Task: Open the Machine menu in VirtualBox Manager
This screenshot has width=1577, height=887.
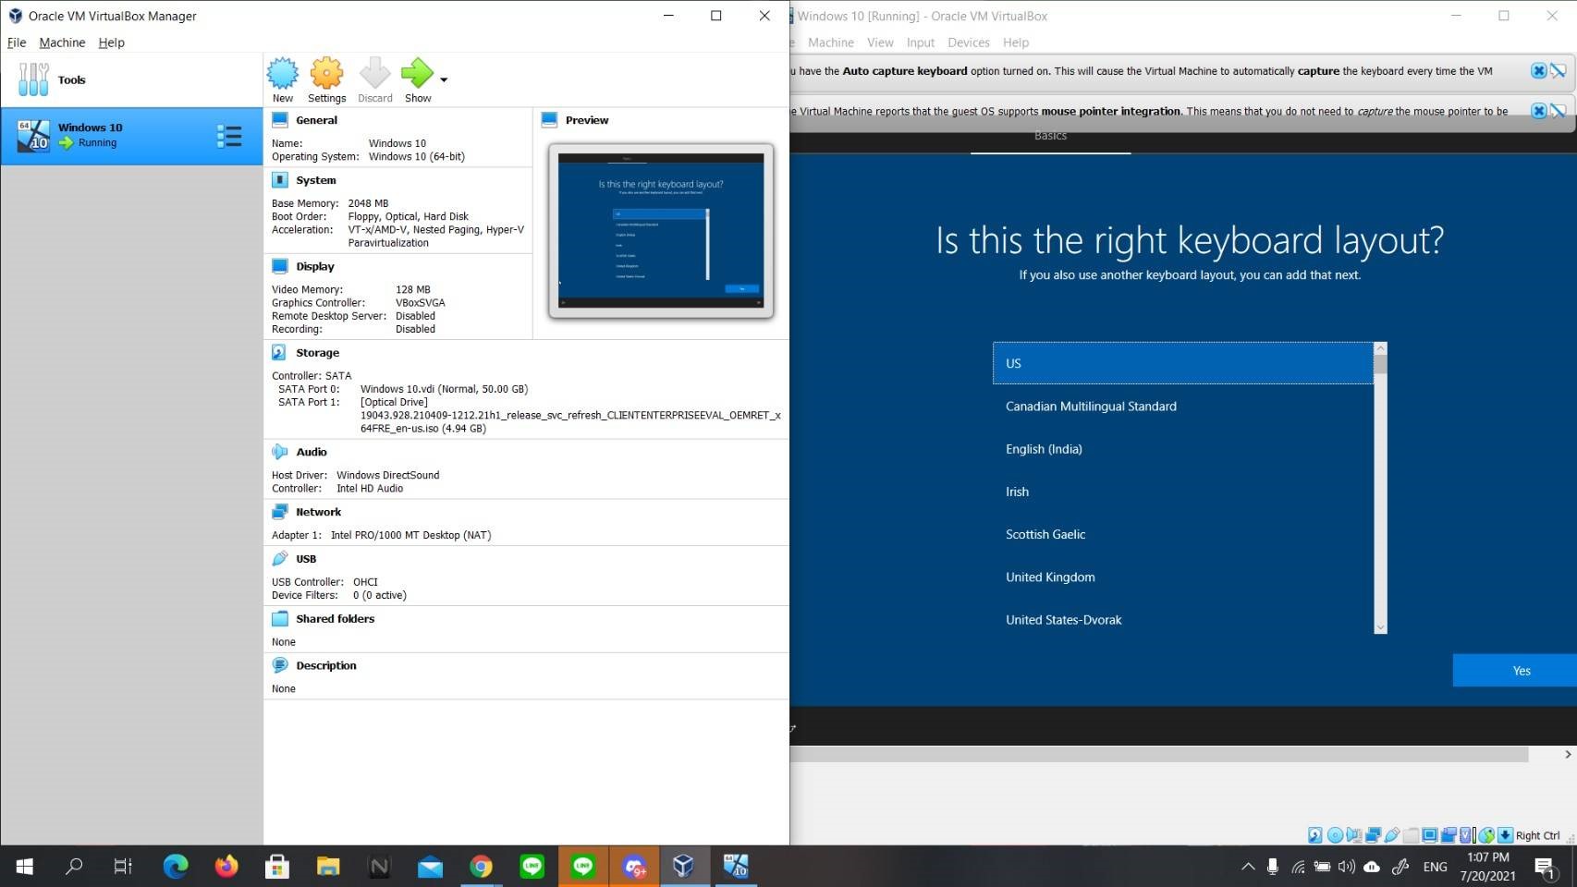Action: coord(62,43)
